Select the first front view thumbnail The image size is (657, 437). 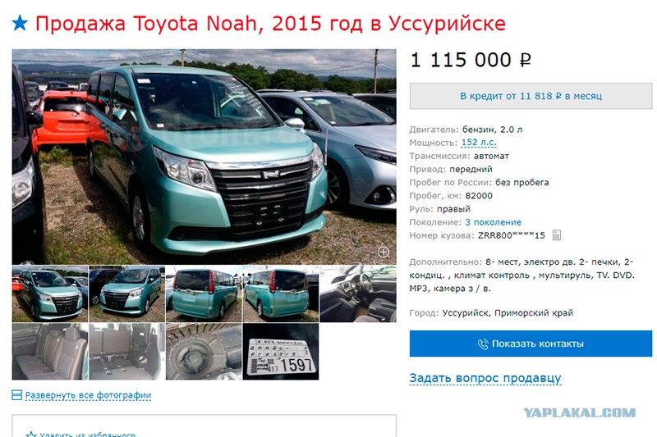50,294
